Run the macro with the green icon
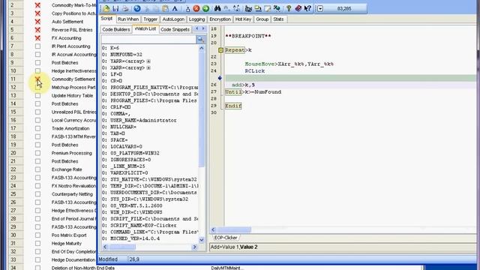Screen dimensions: 480x270 pyautogui.click(x=205, y=8)
